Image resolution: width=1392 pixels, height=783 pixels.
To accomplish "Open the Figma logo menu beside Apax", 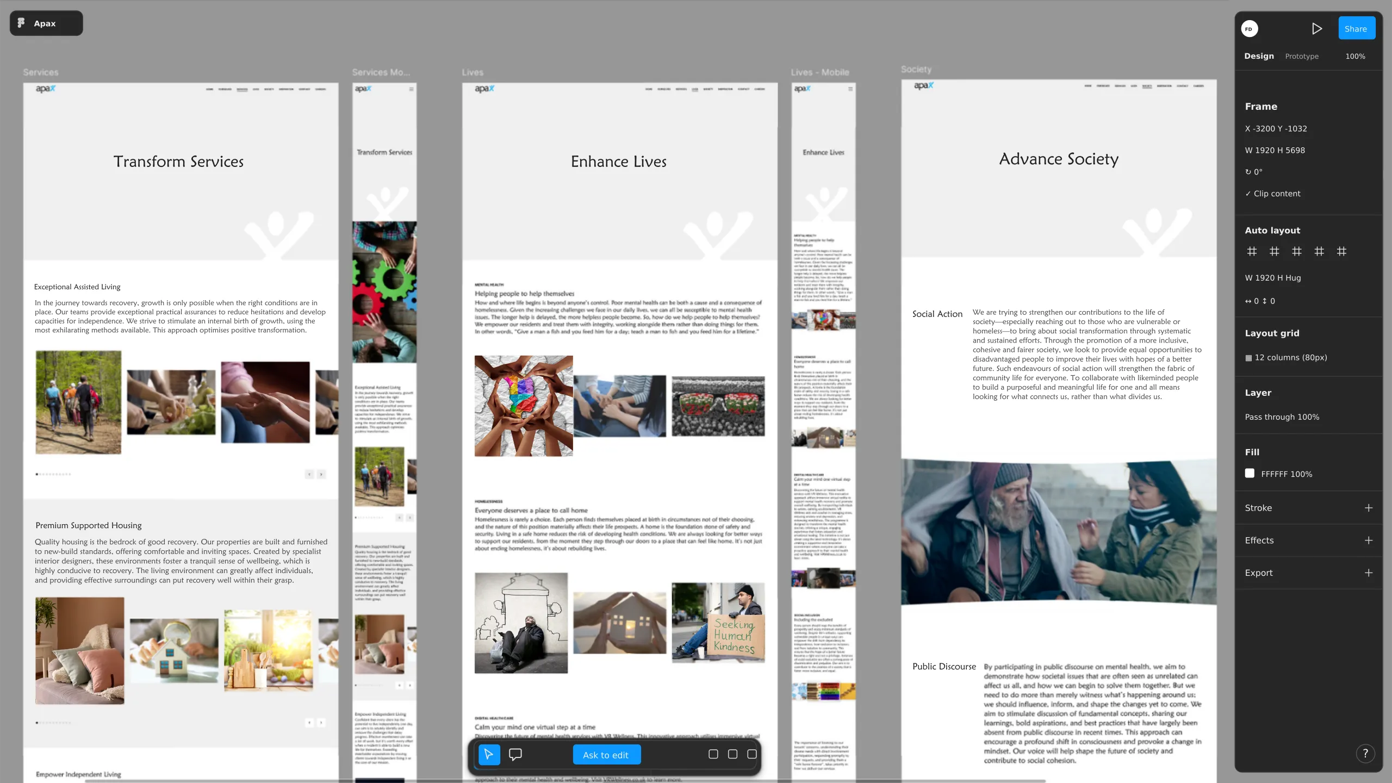I will (21, 23).
